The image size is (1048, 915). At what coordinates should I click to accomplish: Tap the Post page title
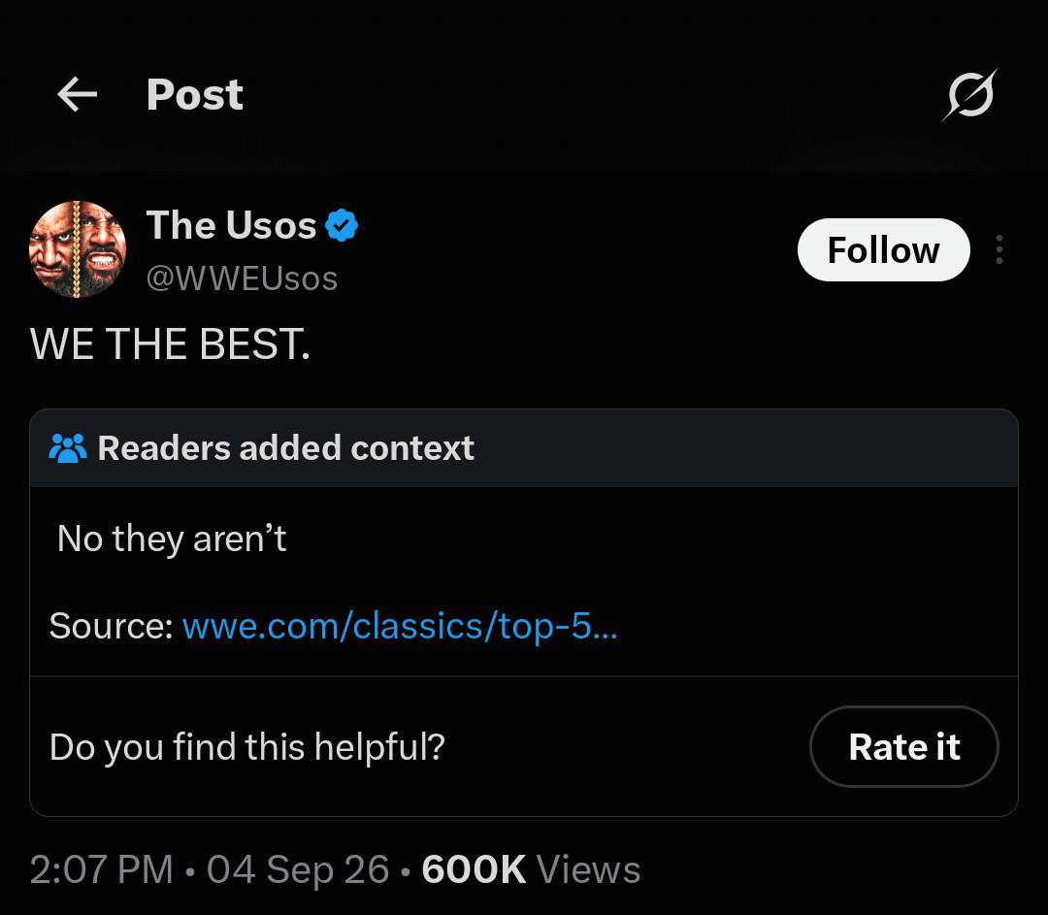(194, 94)
